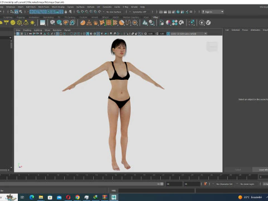Click the orange grid icon with green brackets

(109, 23)
